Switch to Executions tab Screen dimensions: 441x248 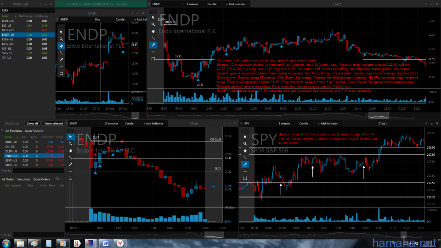click(x=23, y=179)
